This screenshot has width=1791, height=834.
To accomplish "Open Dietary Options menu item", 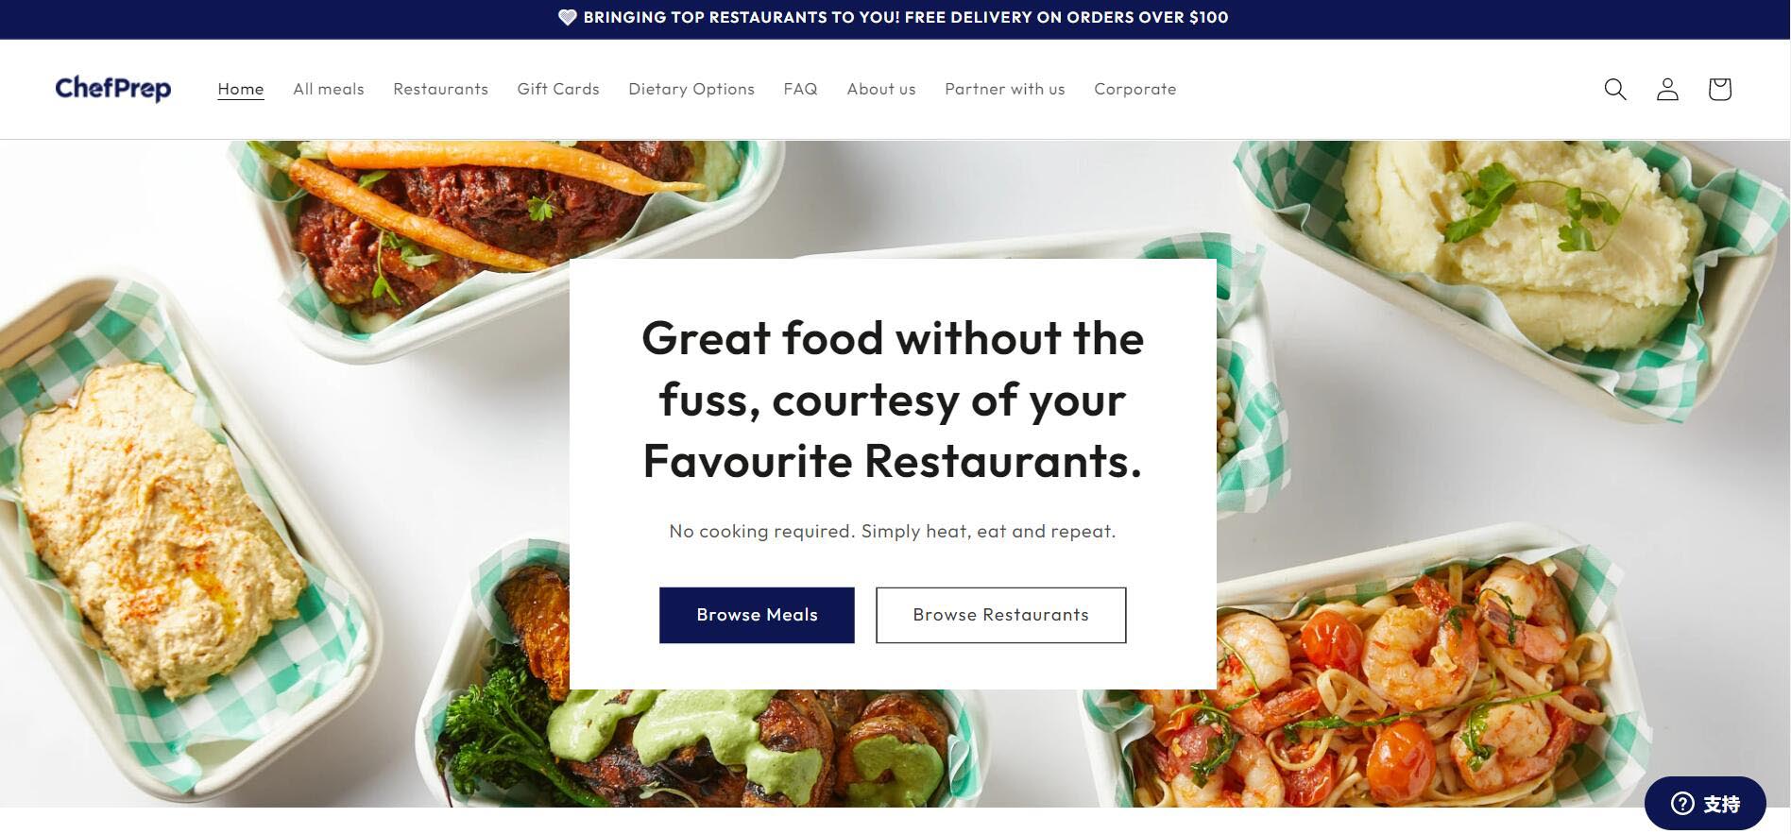I will click(691, 89).
